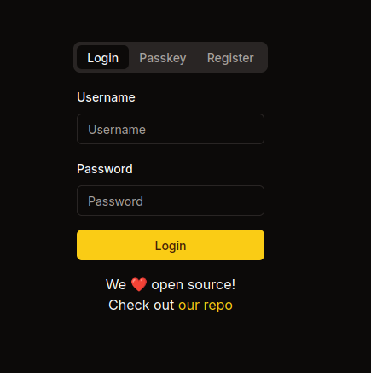Open the "our repo" link

[206, 306]
